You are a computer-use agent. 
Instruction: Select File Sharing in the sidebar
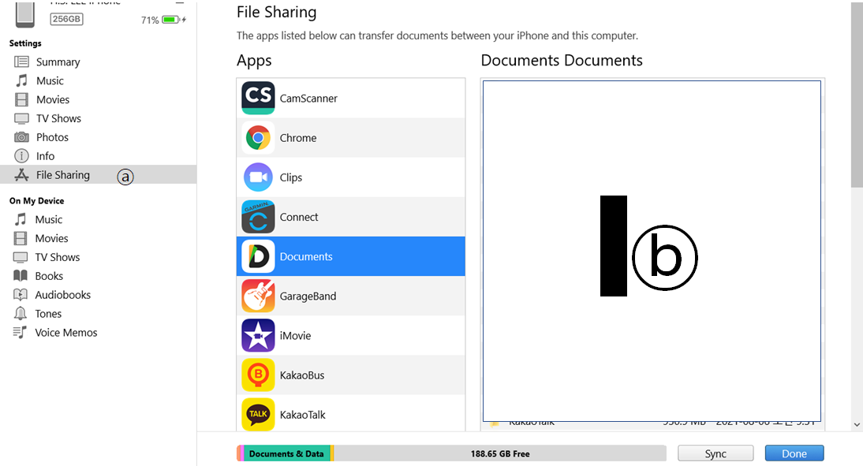[x=98, y=174]
